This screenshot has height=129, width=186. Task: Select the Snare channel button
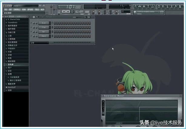click(x=43, y=36)
